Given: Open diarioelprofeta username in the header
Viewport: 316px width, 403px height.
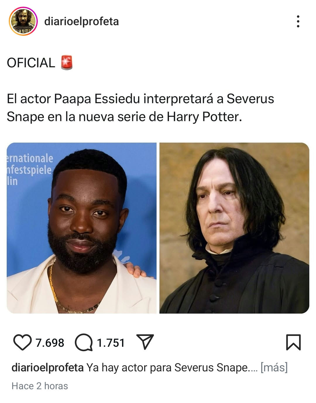Looking at the screenshot, I should point(81,21).
